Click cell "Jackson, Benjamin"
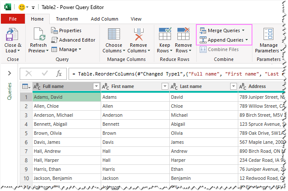The height and width of the screenshot is (191, 288). (66, 178)
